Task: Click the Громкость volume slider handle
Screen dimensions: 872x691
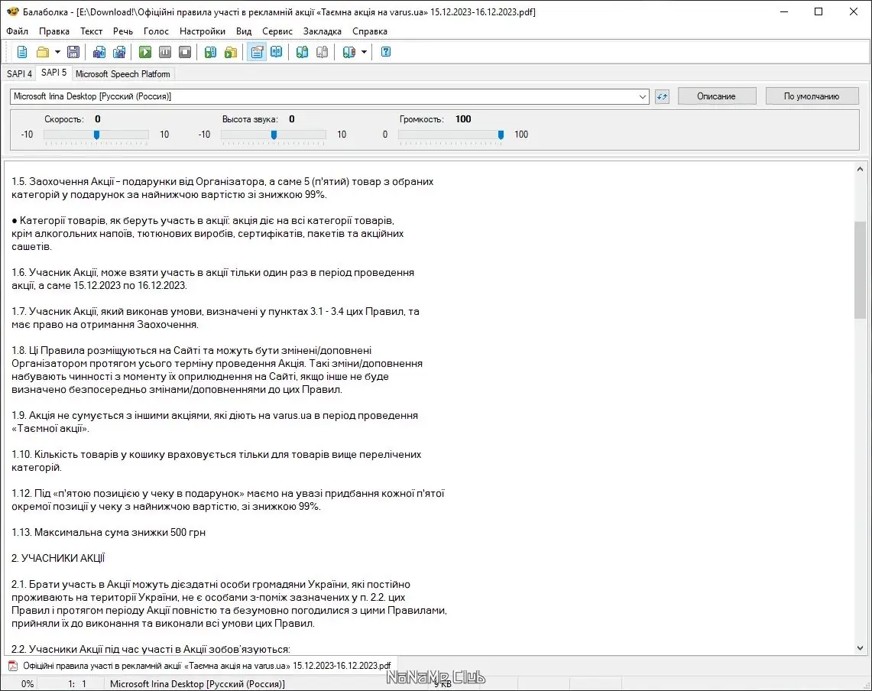Action: coord(501,135)
